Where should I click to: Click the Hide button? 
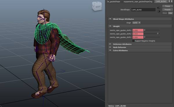tap(170, 13)
